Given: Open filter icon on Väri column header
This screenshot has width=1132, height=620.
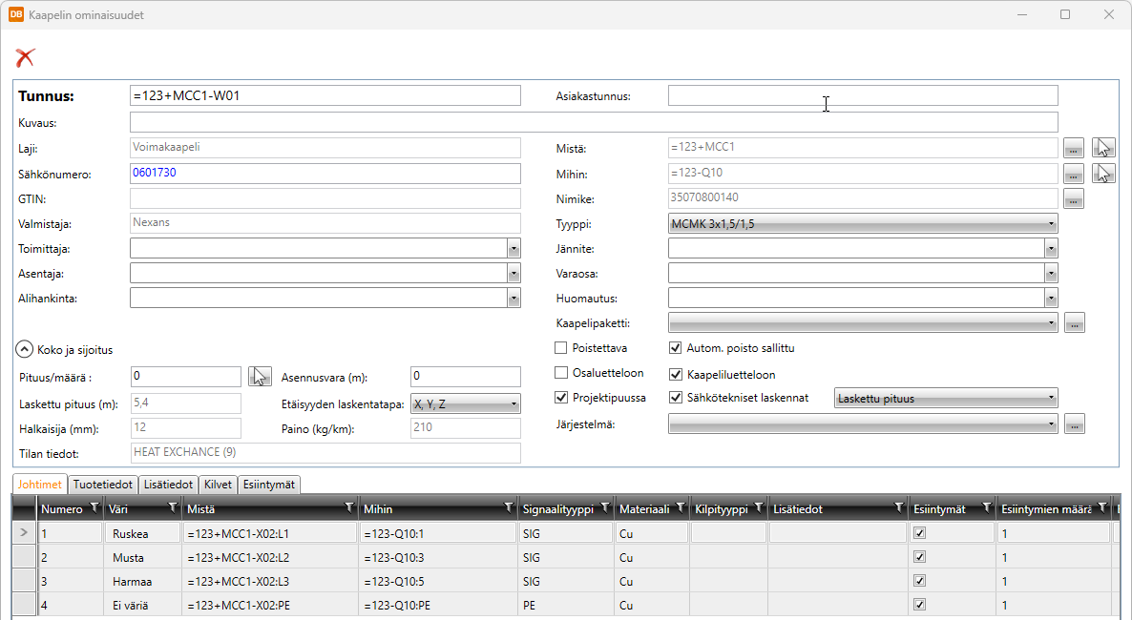Looking at the screenshot, I should (x=172, y=508).
